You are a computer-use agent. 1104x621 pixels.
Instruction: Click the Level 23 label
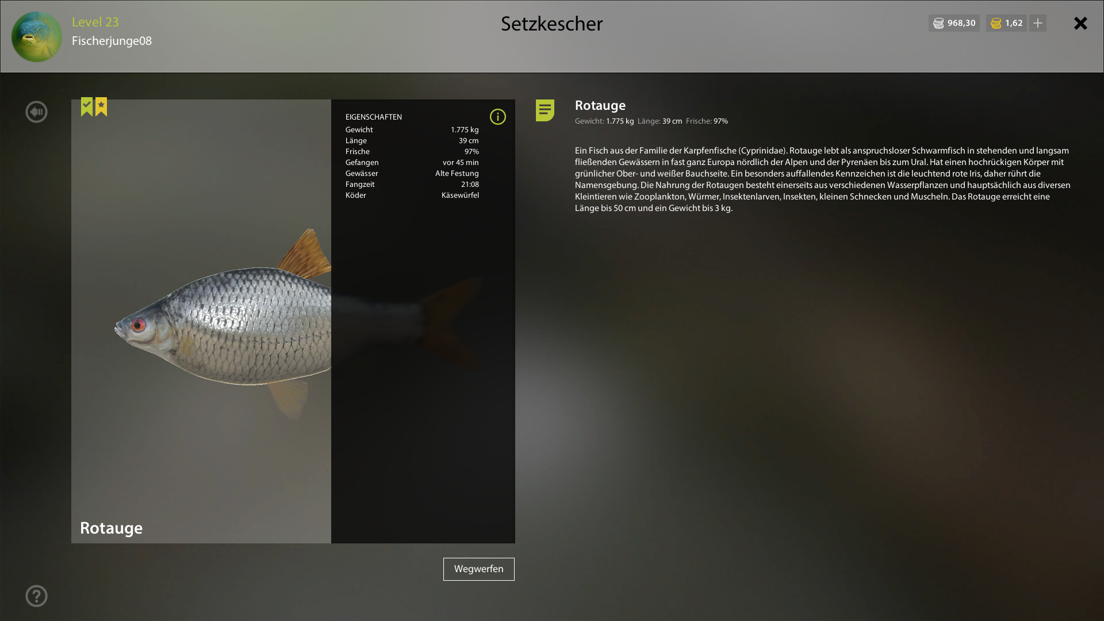coord(95,22)
